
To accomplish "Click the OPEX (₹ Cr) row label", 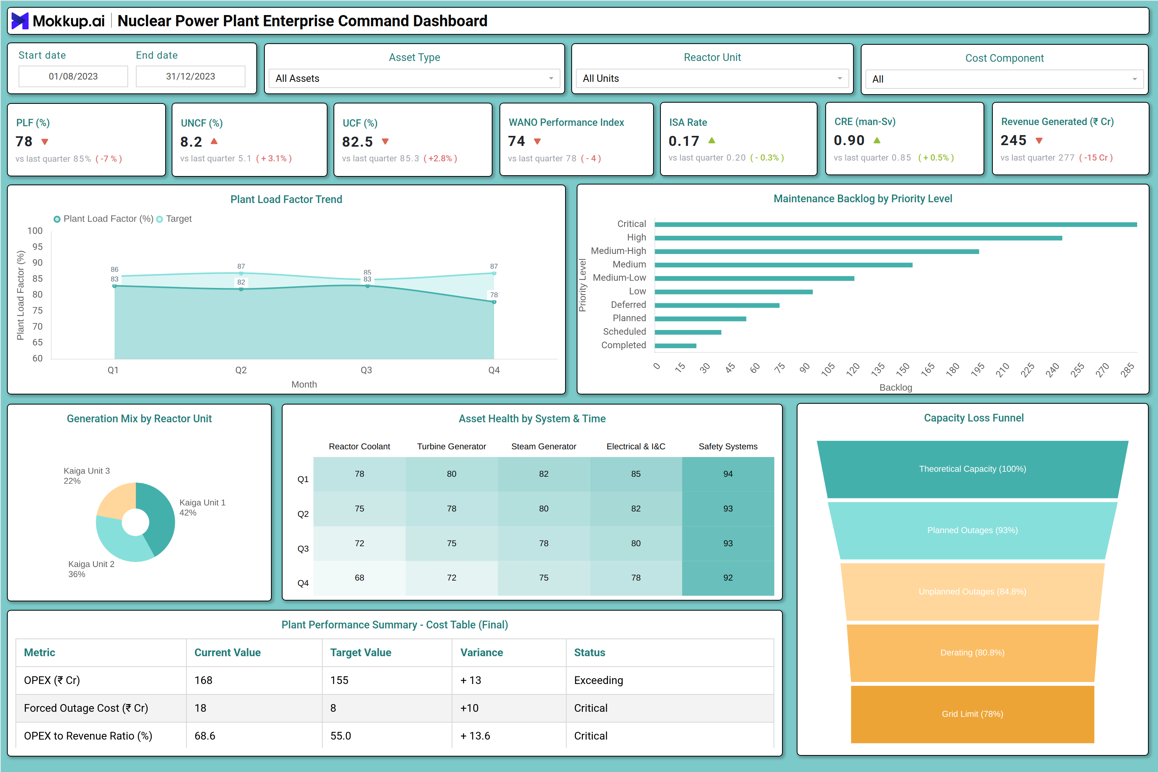I will point(52,681).
